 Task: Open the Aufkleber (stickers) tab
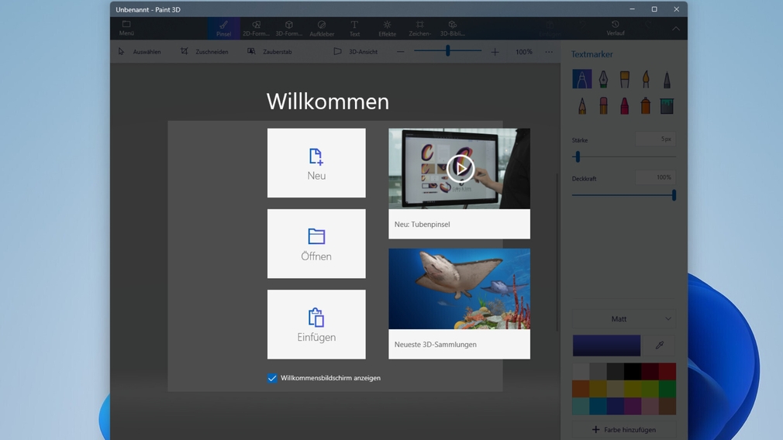pyautogui.click(x=322, y=29)
